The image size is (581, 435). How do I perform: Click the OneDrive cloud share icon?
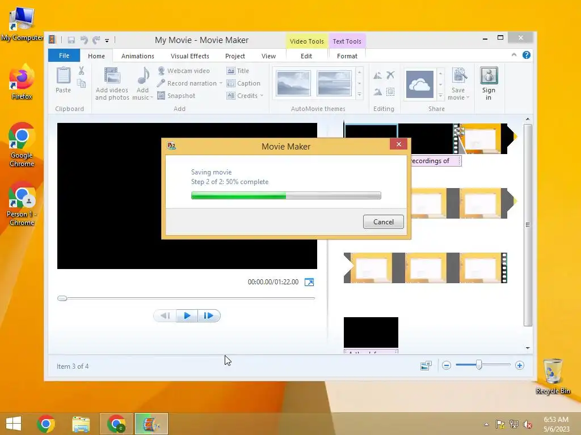420,84
